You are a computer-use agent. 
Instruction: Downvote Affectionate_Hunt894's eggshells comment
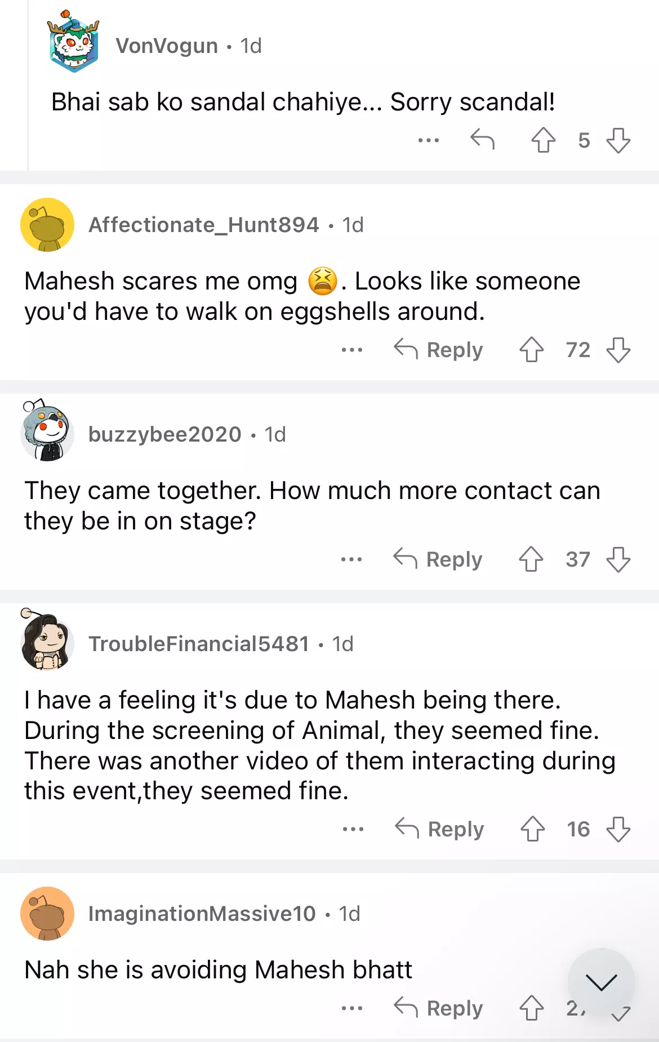tap(618, 350)
